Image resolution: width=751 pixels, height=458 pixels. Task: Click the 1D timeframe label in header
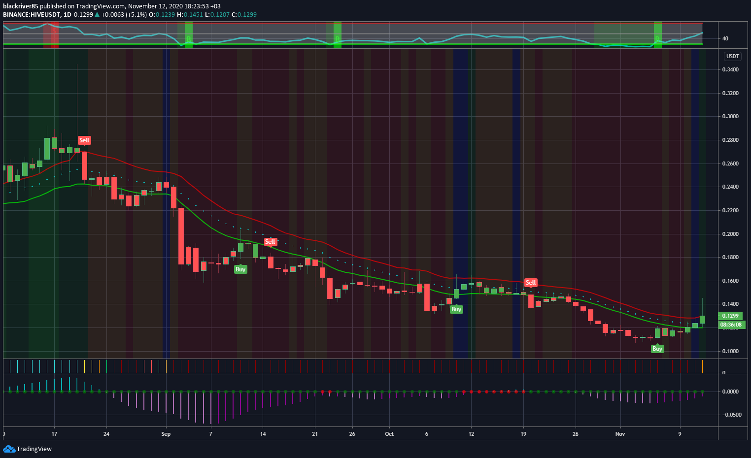(x=68, y=14)
